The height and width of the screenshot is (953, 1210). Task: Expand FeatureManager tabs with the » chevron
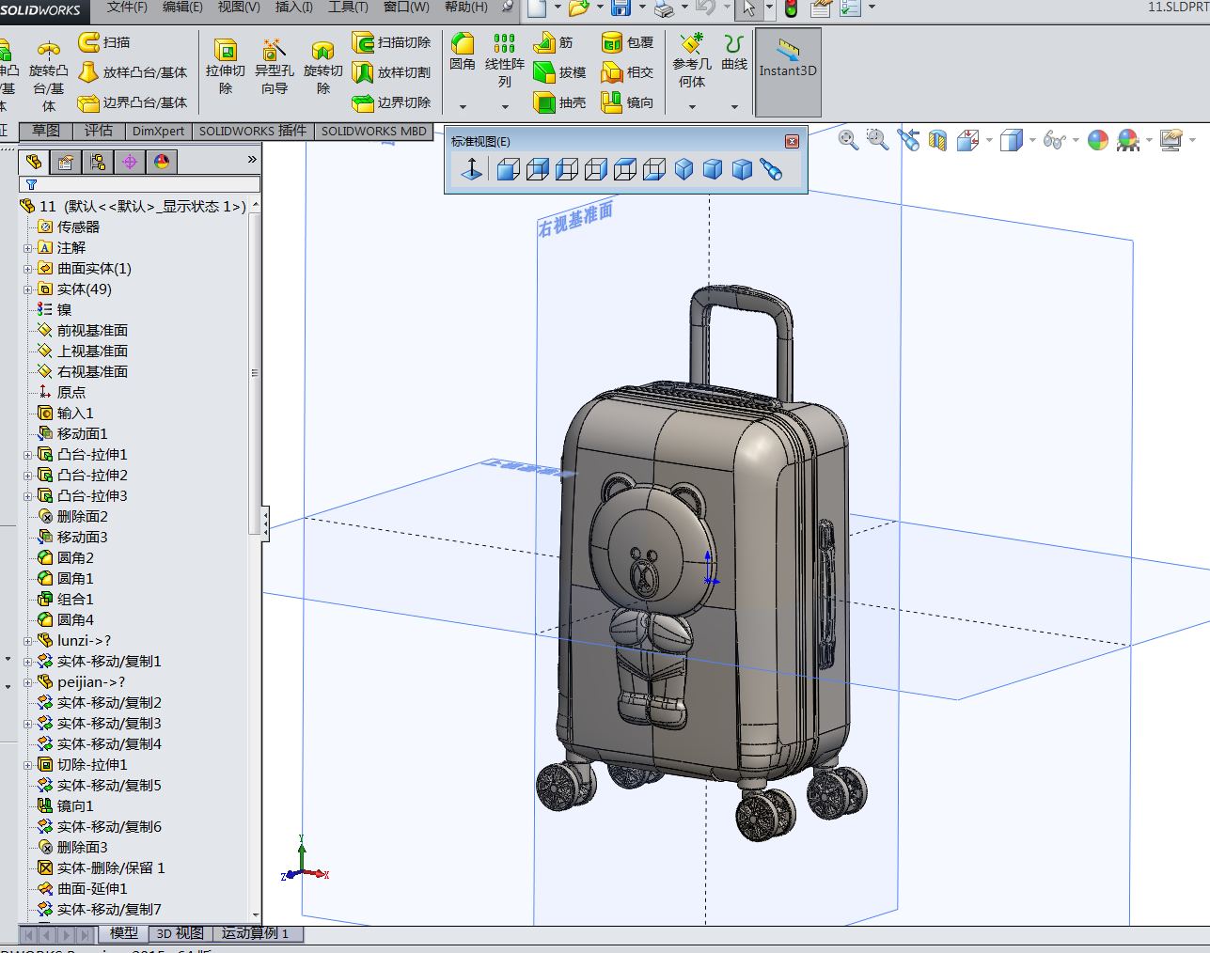pos(252,160)
